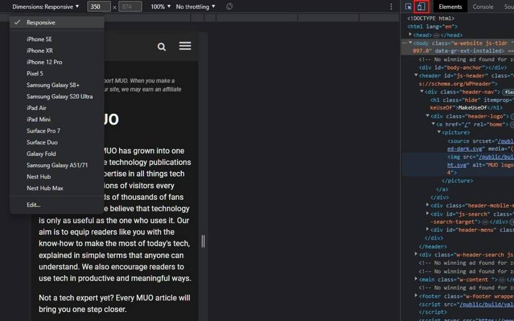
Task: Open the device toolbar more options menu
Action: click(x=391, y=7)
